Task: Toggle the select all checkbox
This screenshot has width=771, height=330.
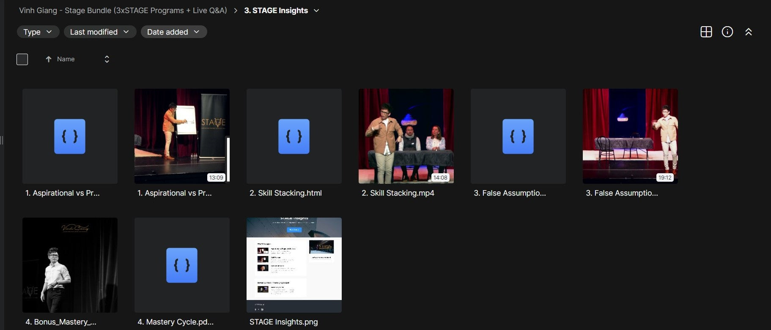Action: pyautogui.click(x=22, y=59)
